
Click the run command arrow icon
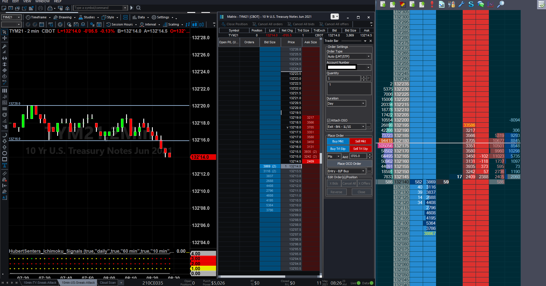pyautogui.click(x=132, y=8)
